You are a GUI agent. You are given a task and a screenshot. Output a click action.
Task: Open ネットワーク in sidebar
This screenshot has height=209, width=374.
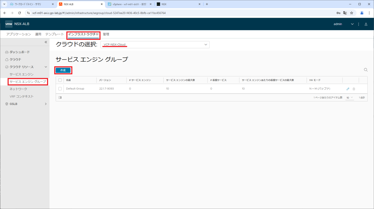point(18,89)
